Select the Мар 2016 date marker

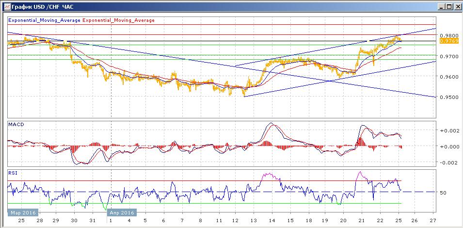pyautogui.click(x=22, y=212)
